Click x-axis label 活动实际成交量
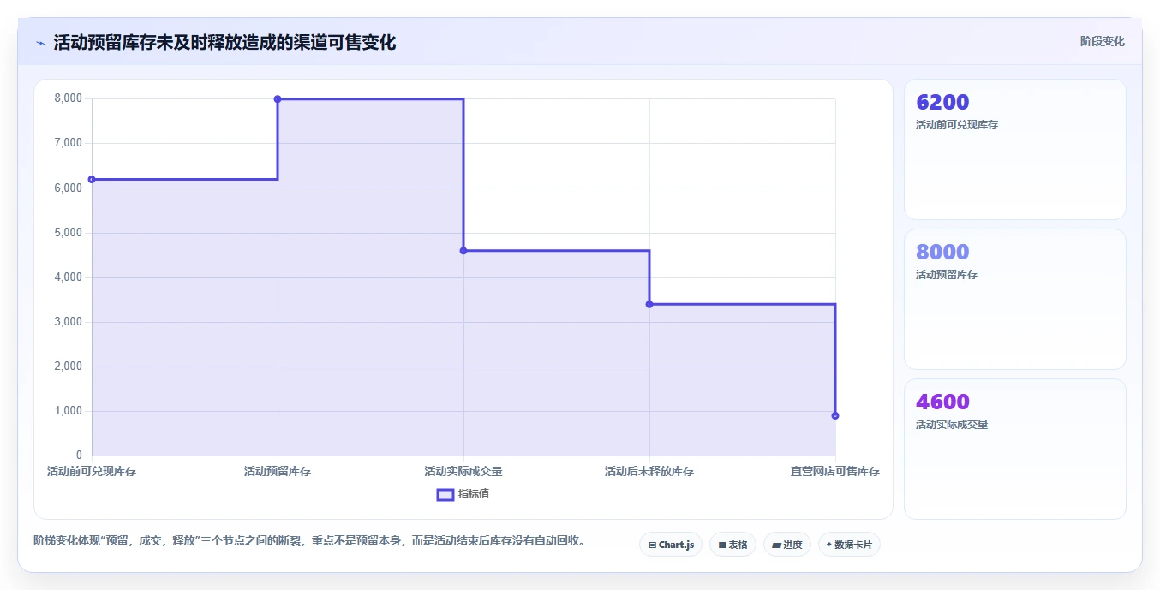1160x590 pixels. click(463, 472)
